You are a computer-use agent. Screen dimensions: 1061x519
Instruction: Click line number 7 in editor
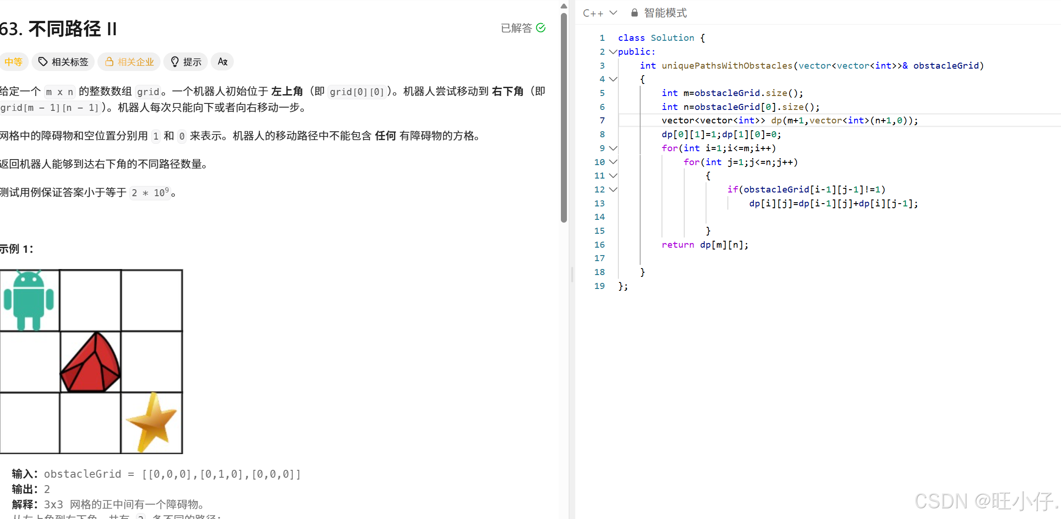(x=602, y=121)
